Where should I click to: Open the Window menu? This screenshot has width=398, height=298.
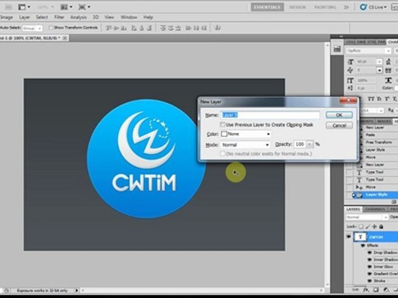[129, 17]
